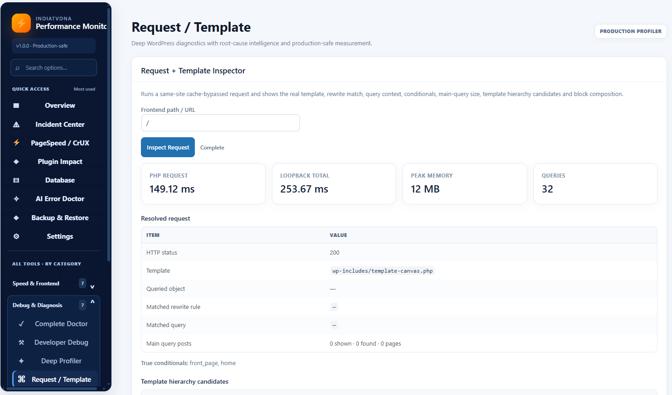Select Deep Profiler tool

[x=56, y=361]
